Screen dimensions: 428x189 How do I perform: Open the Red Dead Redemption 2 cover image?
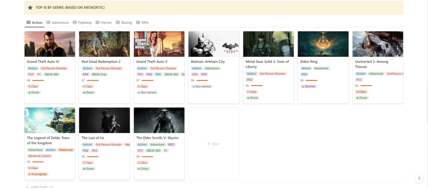coord(104,44)
